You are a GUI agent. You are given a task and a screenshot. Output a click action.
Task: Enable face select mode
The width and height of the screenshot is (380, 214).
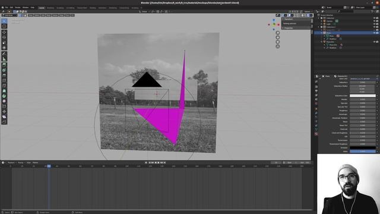25,15
